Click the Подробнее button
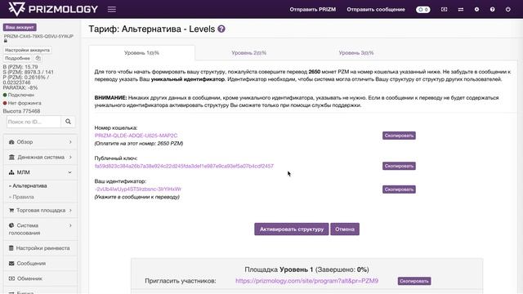Viewport: 523px width, 294px height. click(18, 58)
